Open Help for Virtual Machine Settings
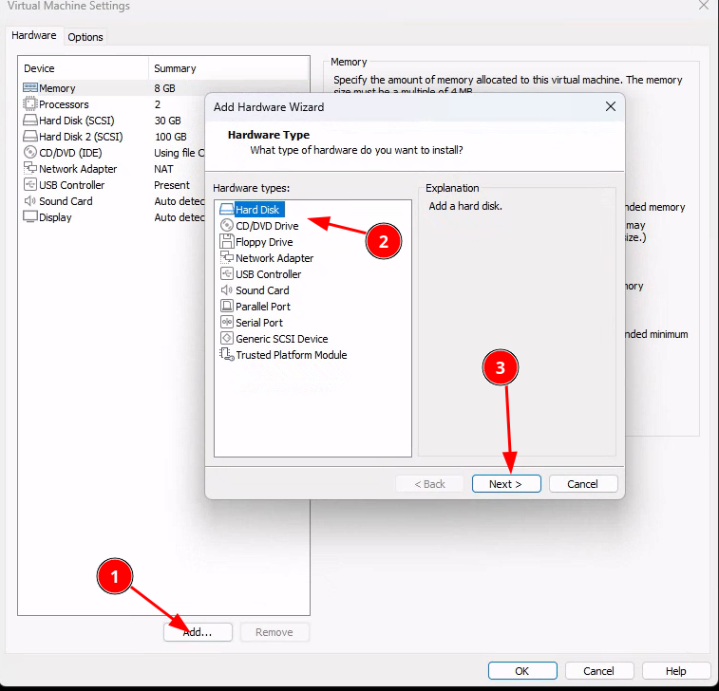This screenshot has width=719, height=691. pos(675,671)
